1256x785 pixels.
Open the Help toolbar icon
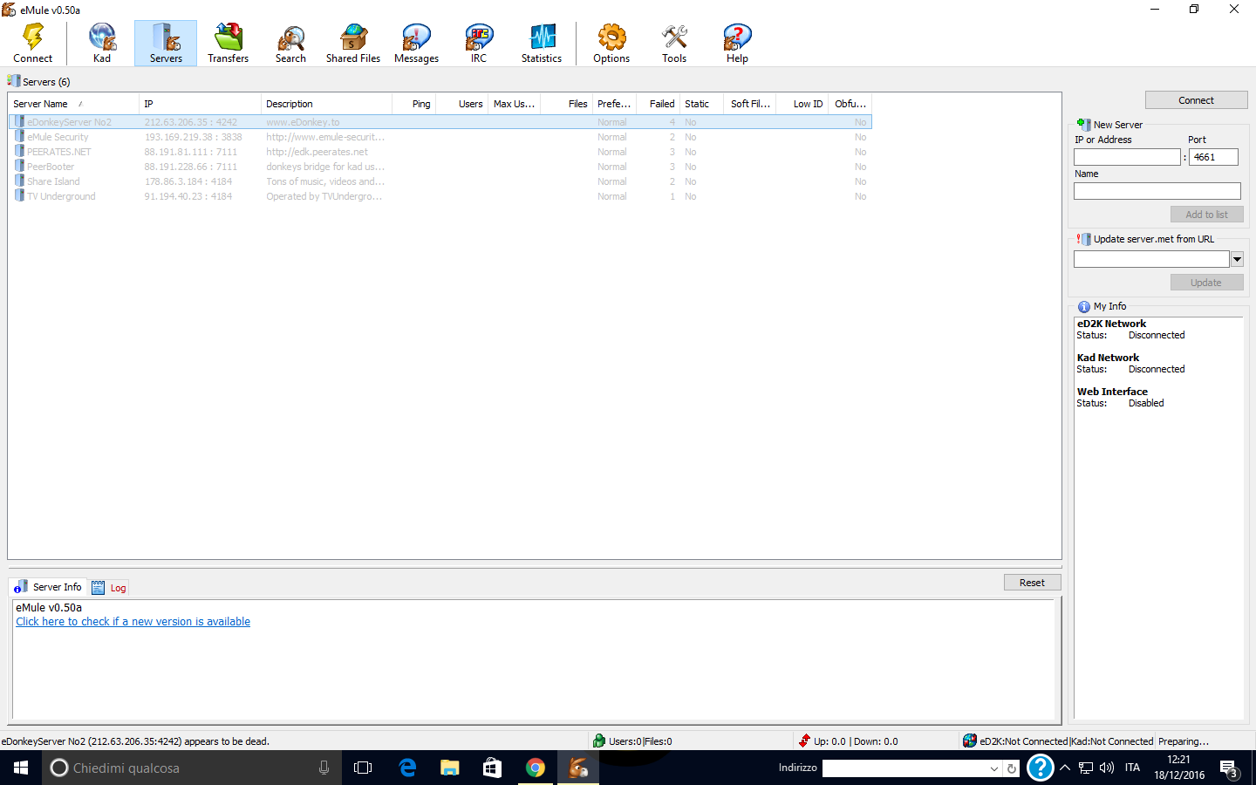tap(737, 38)
